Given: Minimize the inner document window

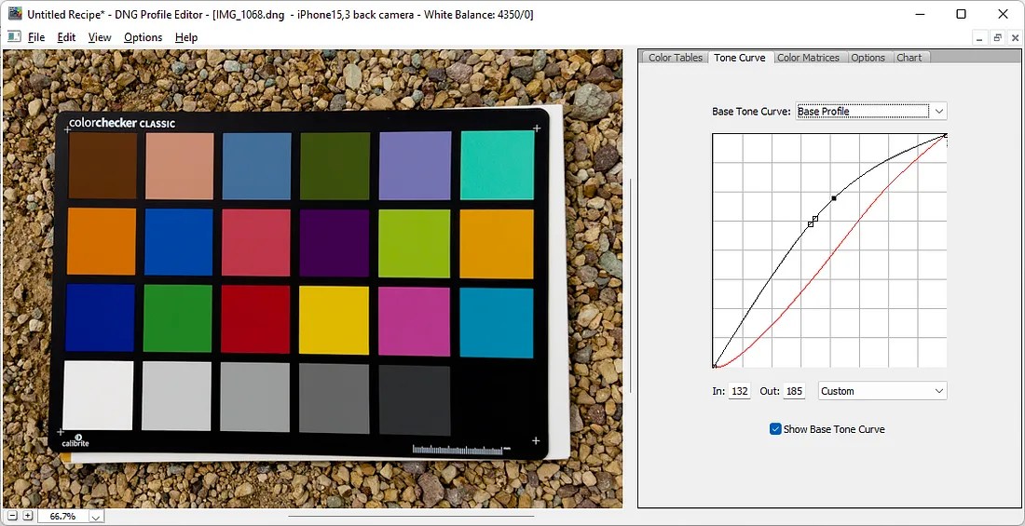Looking at the screenshot, I should pos(978,38).
